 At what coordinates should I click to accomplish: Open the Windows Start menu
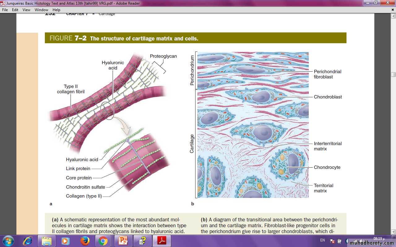point(8,241)
